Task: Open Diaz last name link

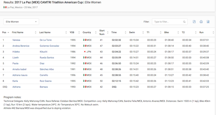Action: 42,63
